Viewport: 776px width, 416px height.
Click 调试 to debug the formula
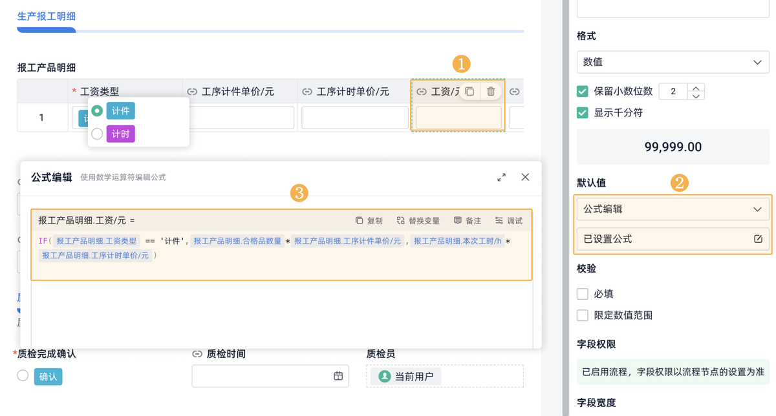pyautogui.click(x=508, y=221)
